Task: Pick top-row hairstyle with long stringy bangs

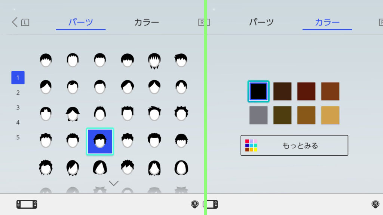Action: click(x=154, y=61)
